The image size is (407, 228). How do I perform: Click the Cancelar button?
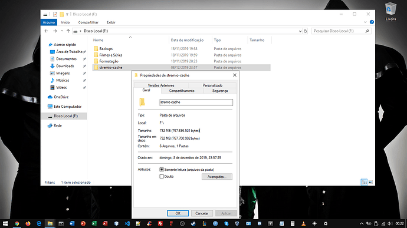pos(202,213)
